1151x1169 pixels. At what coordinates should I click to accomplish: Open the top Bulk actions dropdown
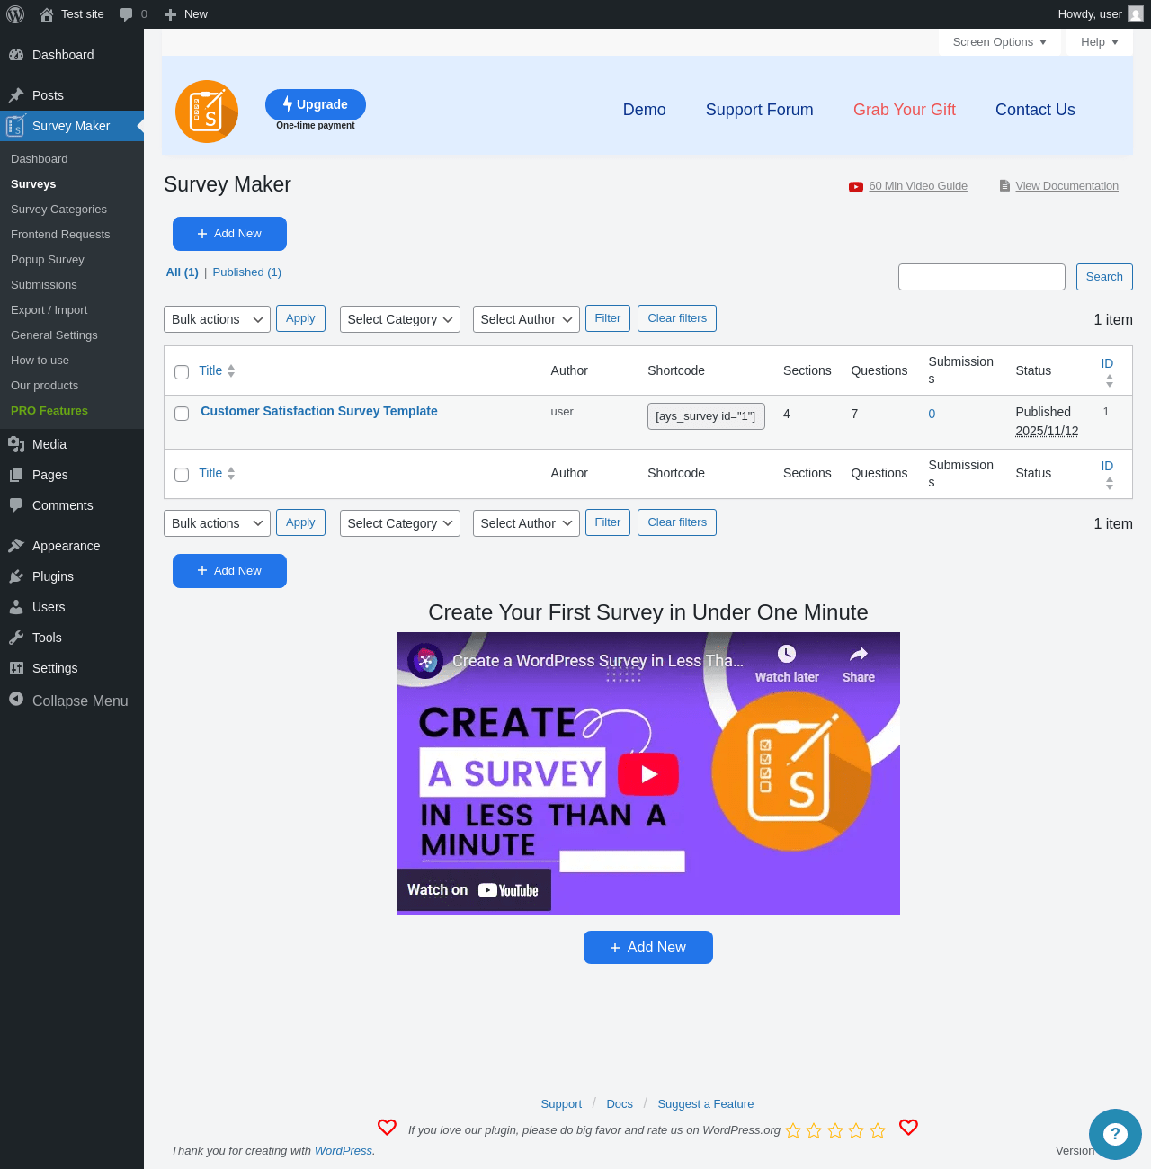pos(217,319)
